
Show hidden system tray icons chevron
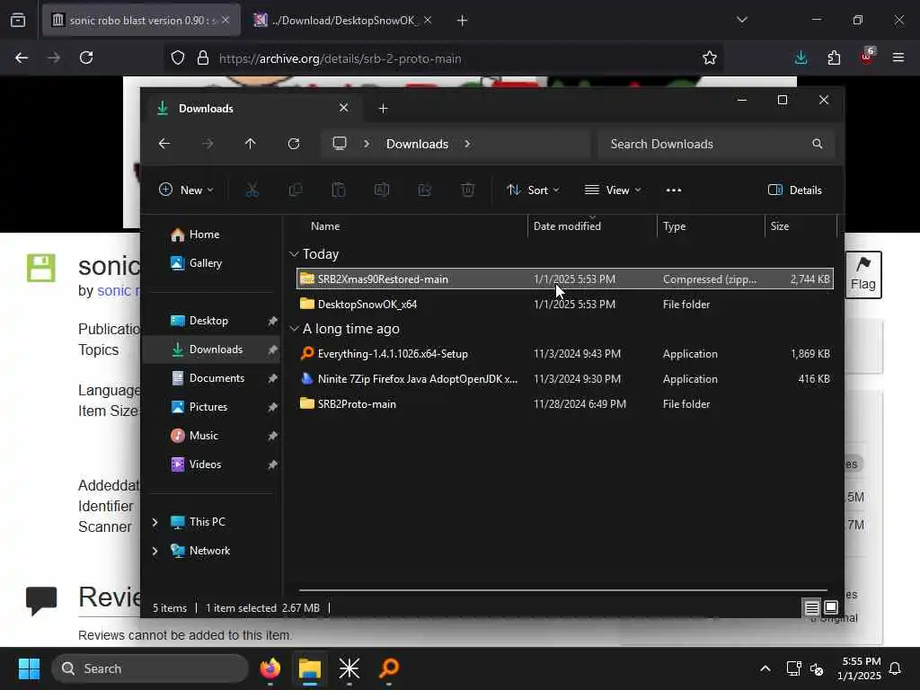[x=765, y=668]
